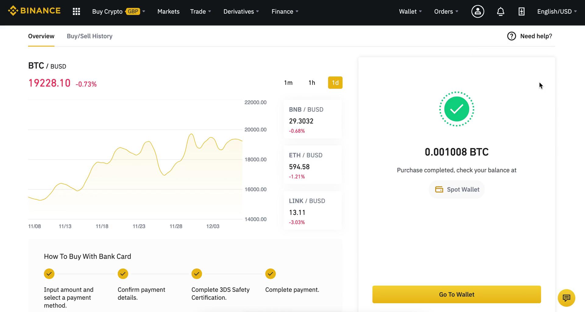The height and width of the screenshot is (312, 585).
Task: Click the 19228.10 price value
Action: coord(49,83)
